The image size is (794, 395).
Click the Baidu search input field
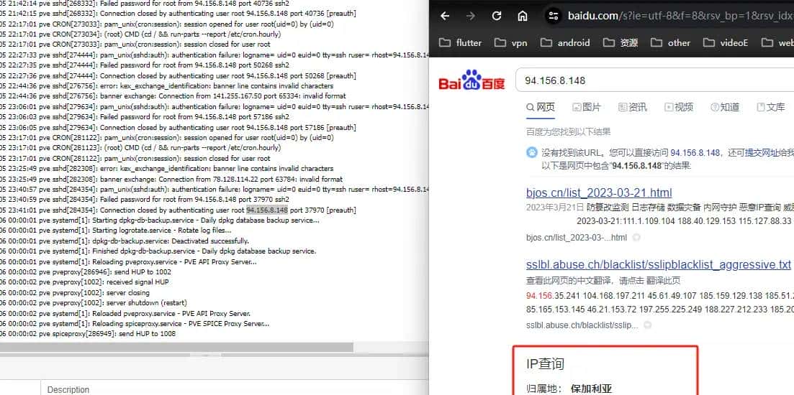tap(648, 80)
